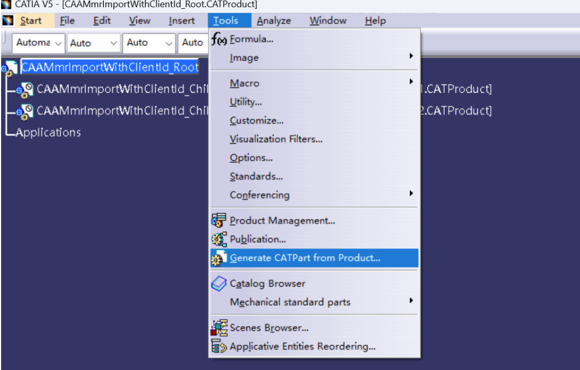Viewport: 580px width, 370px height.
Task: Click the Generate CATPart from Product icon
Action: tap(219, 258)
